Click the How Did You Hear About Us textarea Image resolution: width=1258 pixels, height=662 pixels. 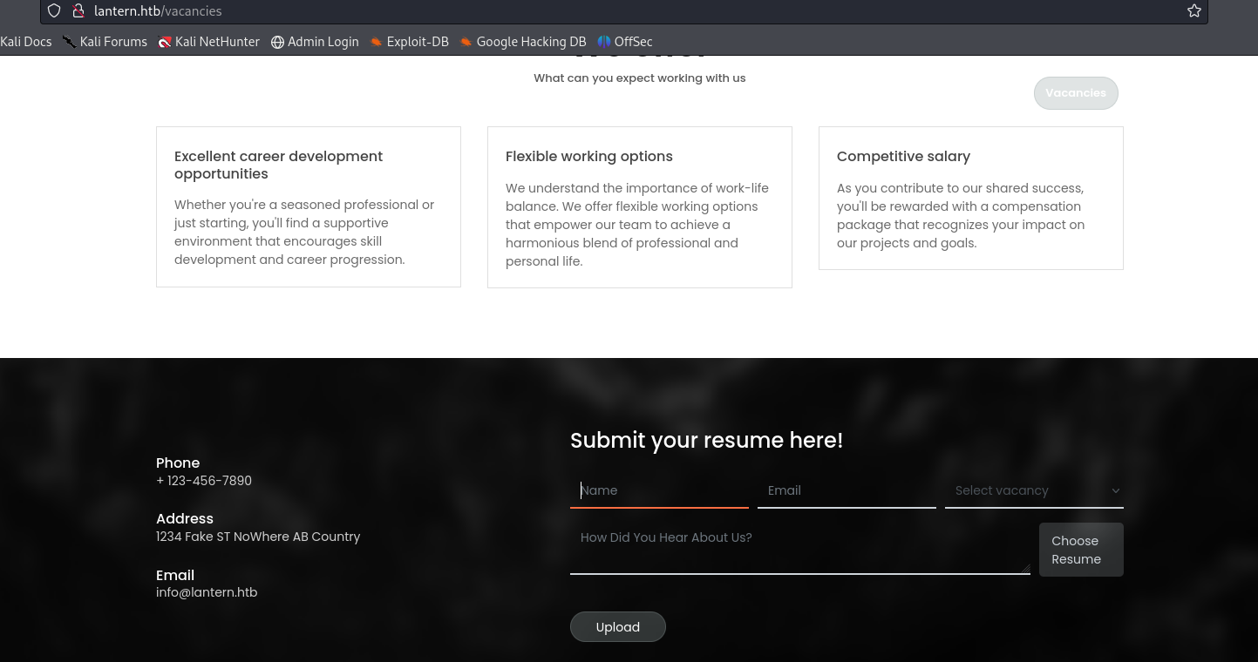(x=800, y=549)
